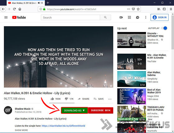This screenshot has width=174, height=133.
Task: Expand description with SHOW MORE
Action: [21, 130]
